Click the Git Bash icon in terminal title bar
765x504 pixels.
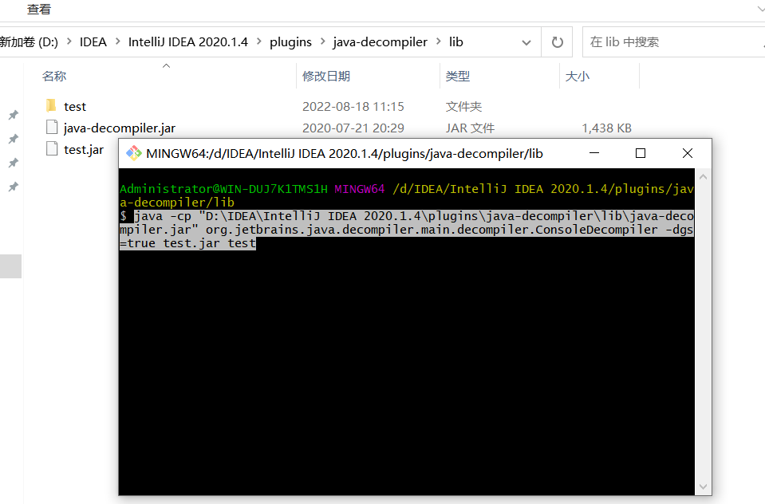134,153
